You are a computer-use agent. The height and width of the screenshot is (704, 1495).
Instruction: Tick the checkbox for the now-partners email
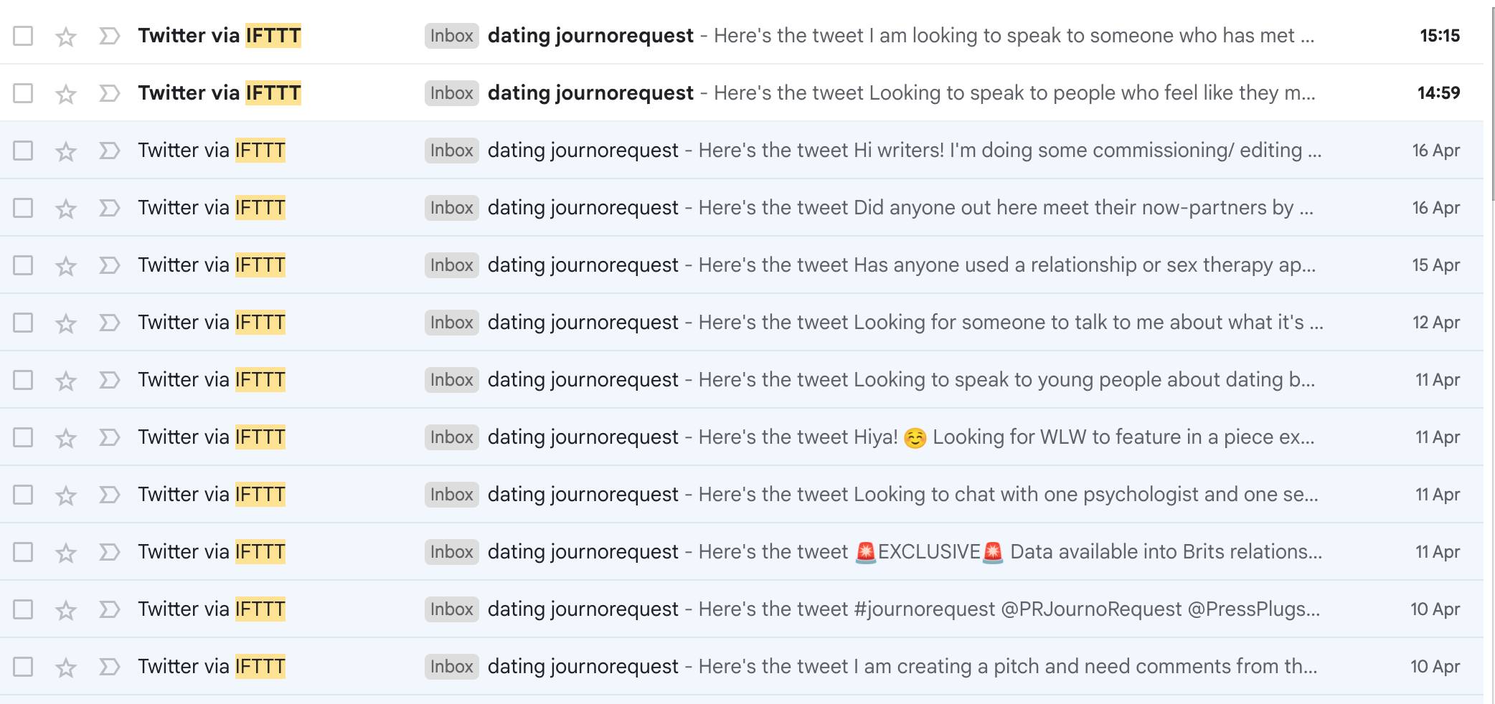[x=23, y=208]
